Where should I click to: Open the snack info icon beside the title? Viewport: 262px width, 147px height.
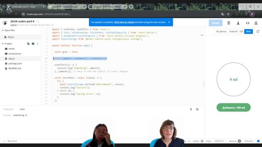click(x=38, y=21)
